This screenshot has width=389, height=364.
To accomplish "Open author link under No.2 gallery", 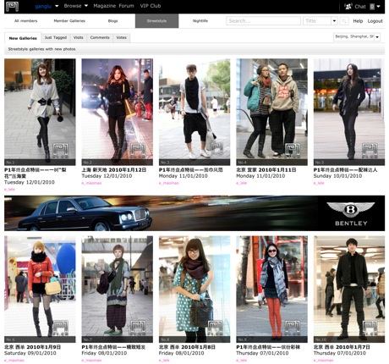I will (91, 183).
